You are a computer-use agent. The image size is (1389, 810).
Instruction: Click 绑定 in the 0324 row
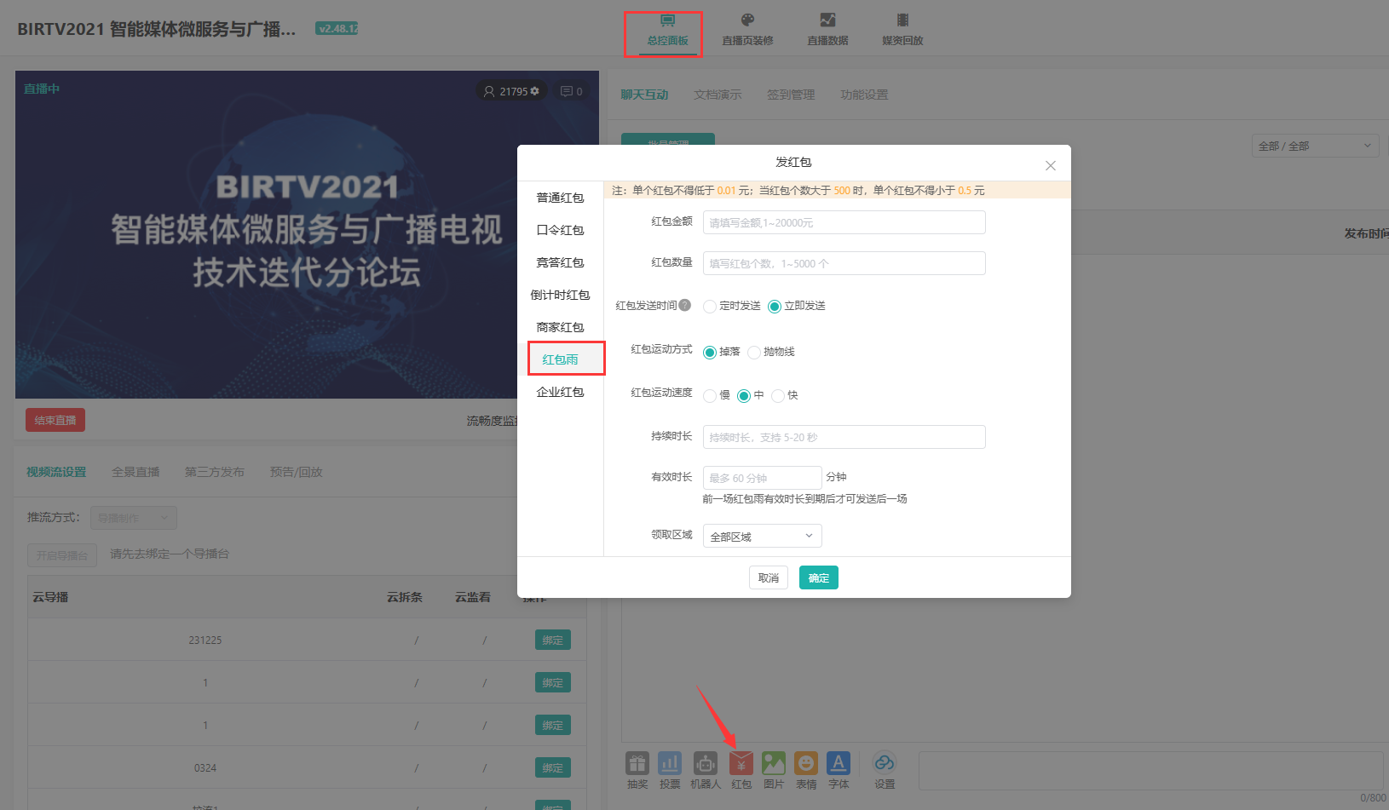click(x=553, y=767)
